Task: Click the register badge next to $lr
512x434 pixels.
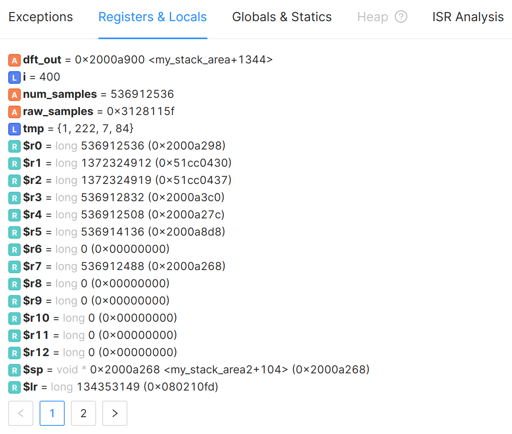Action: click(x=14, y=387)
